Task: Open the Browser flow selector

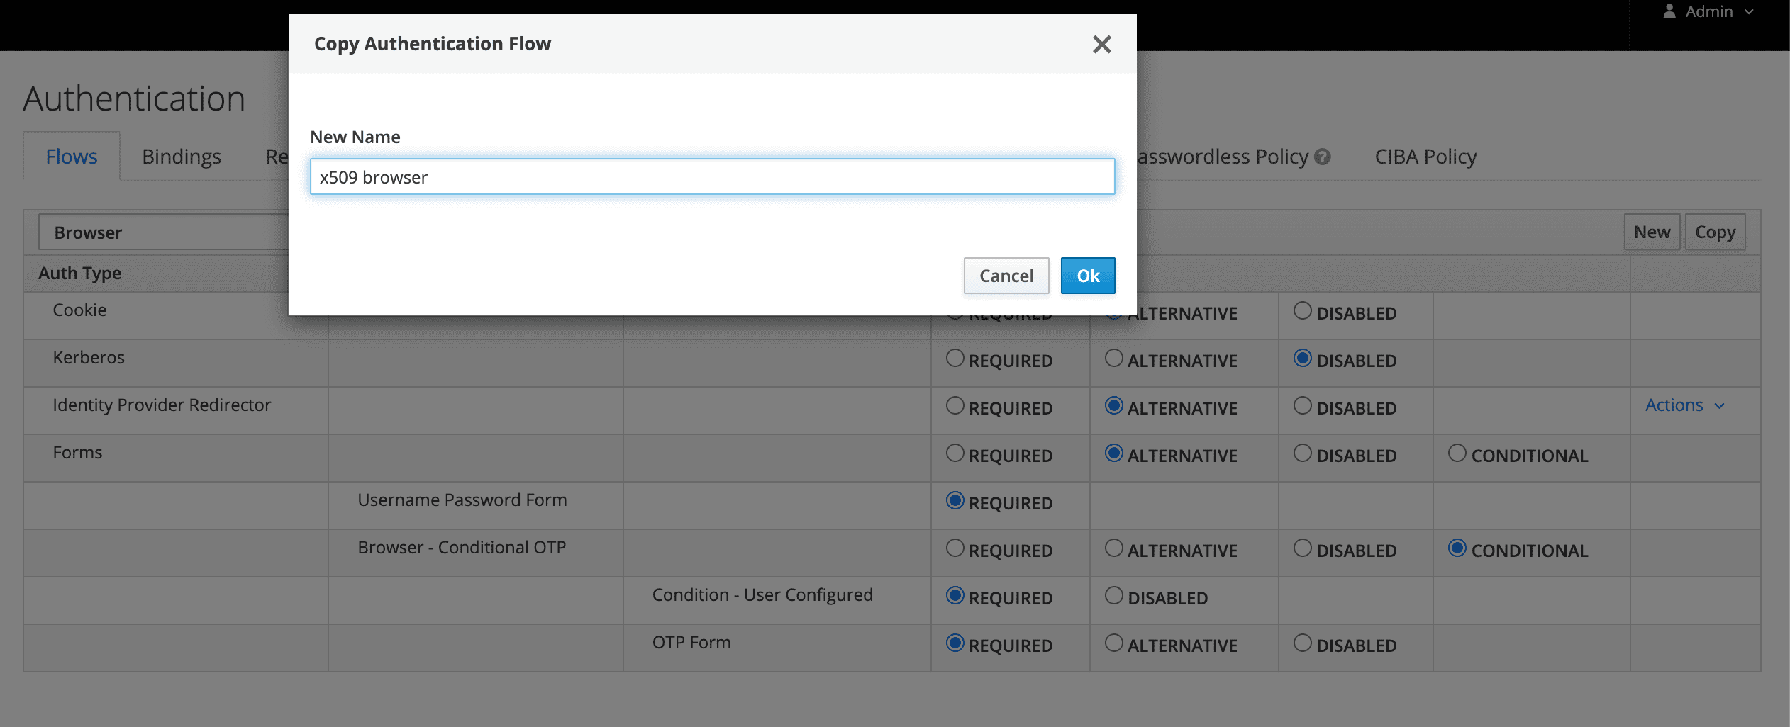Action: coord(163,232)
